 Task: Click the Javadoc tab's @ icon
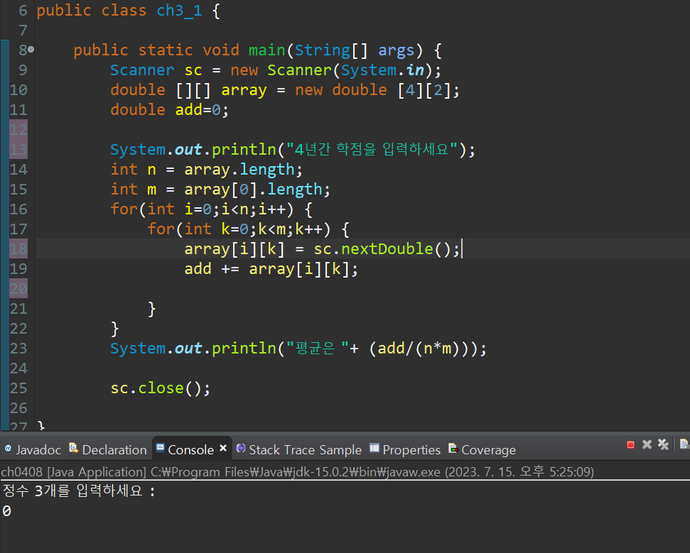tap(8, 449)
